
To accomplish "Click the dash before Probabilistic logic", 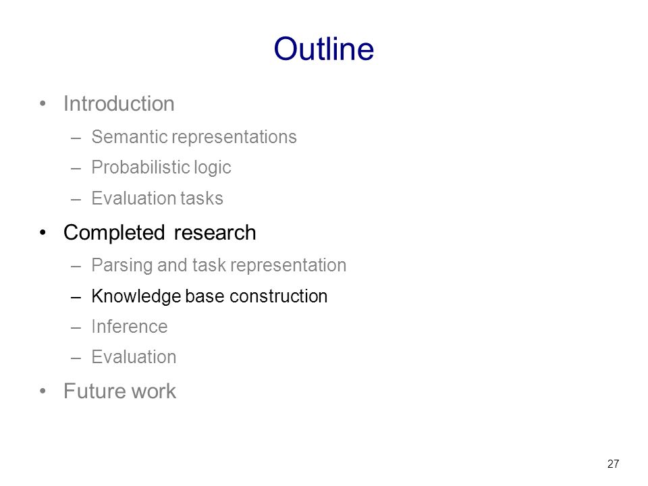I will tap(76, 169).
